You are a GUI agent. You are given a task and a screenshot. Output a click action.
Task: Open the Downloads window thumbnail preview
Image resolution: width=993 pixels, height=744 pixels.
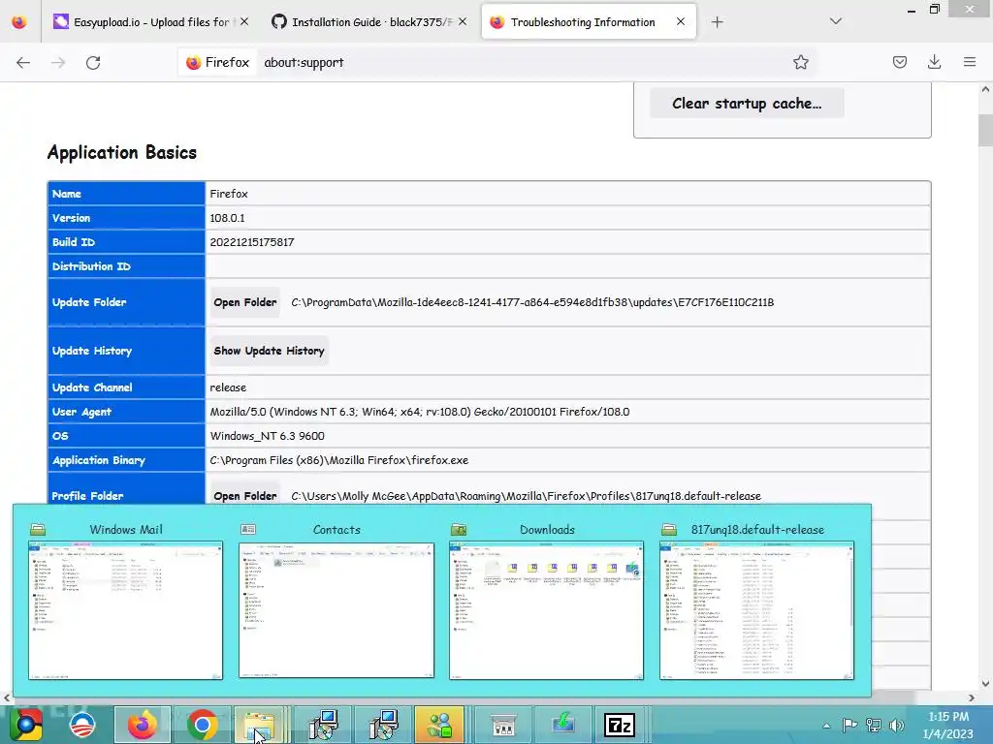coord(547,610)
